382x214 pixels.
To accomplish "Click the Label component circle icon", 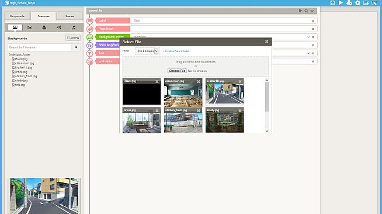I will pyautogui.click(x=89, y=20).
